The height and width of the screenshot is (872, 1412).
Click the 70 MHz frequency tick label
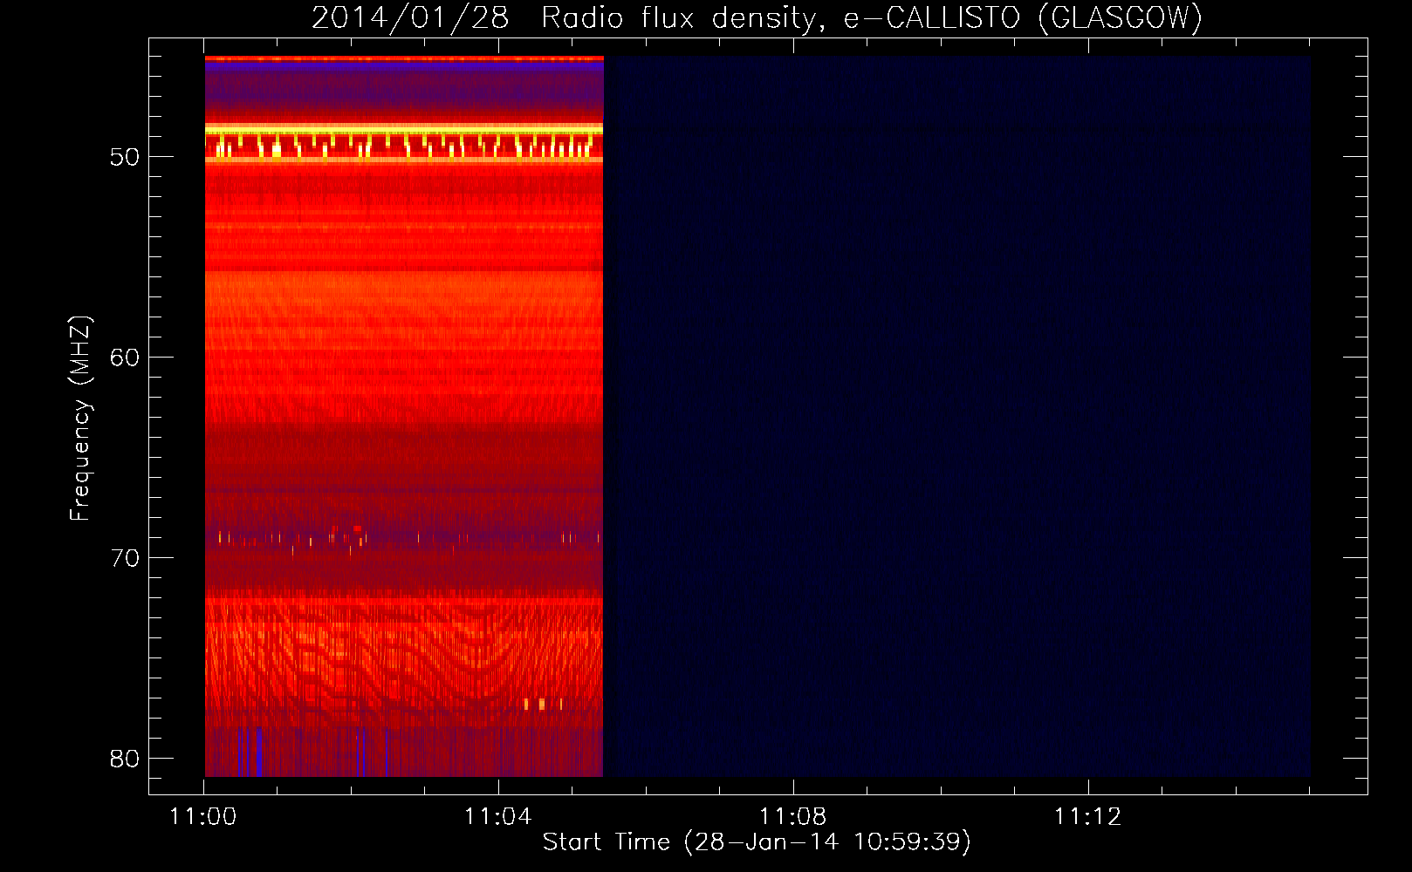(x=125, y=558)
